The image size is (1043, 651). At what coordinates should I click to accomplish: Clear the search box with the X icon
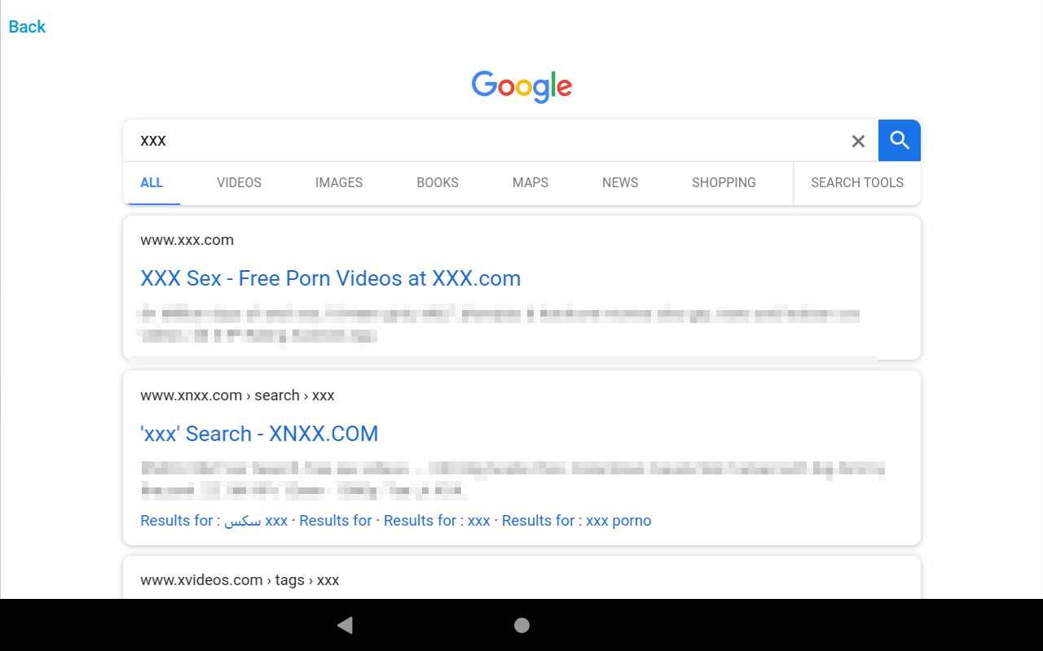[858, 142]
